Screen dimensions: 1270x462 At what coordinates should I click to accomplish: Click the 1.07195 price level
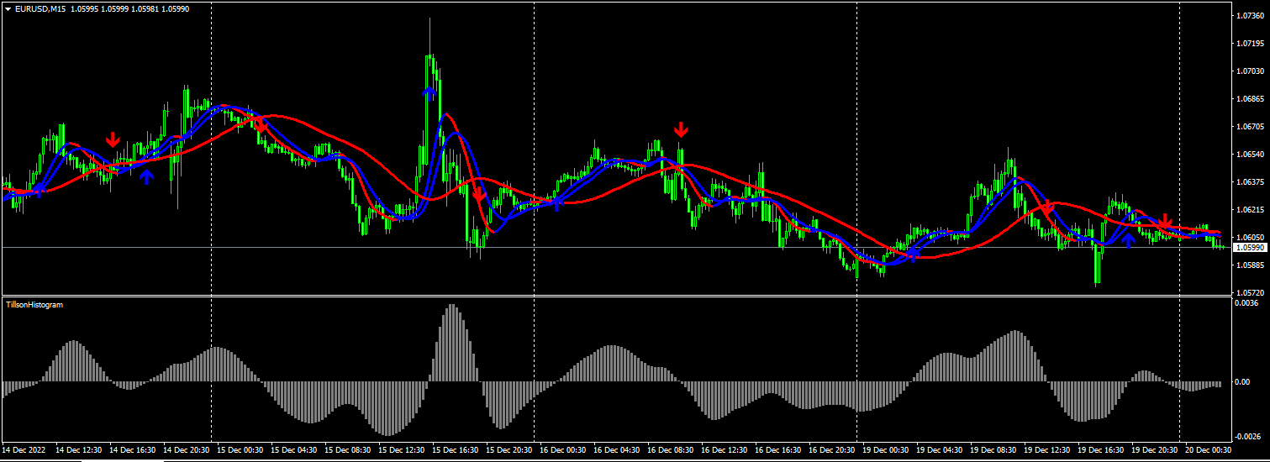coord(1248,44)
